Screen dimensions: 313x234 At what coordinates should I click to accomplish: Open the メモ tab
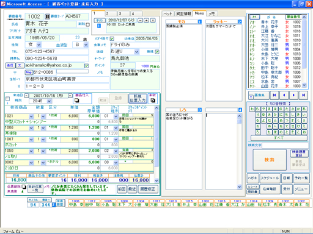212,13
